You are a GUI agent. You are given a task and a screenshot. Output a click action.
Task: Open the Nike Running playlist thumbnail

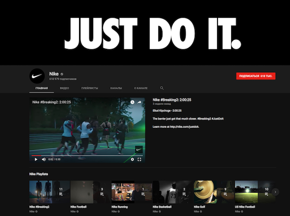click(x=132, y=192)
